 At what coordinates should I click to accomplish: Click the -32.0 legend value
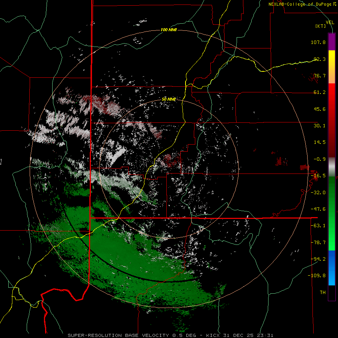click(318, 193)
